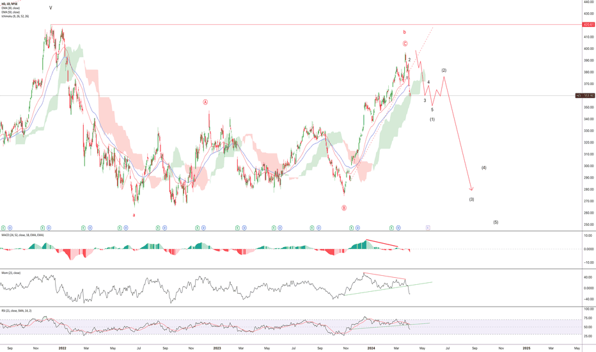The height and width of the screenshot is (352, 596).
Task: Click the 250.00 value on the price axis
Action: click(x=589, y=225)
